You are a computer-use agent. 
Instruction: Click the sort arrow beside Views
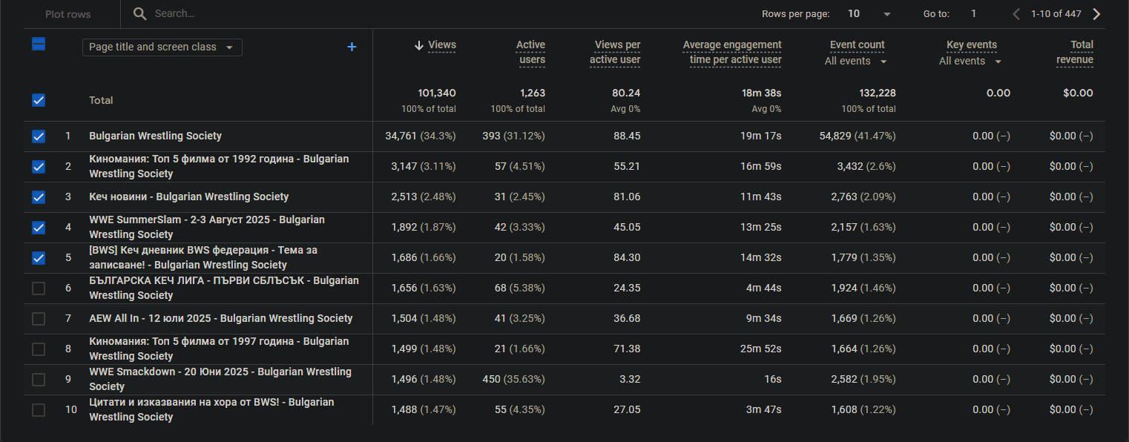(419, 45)
